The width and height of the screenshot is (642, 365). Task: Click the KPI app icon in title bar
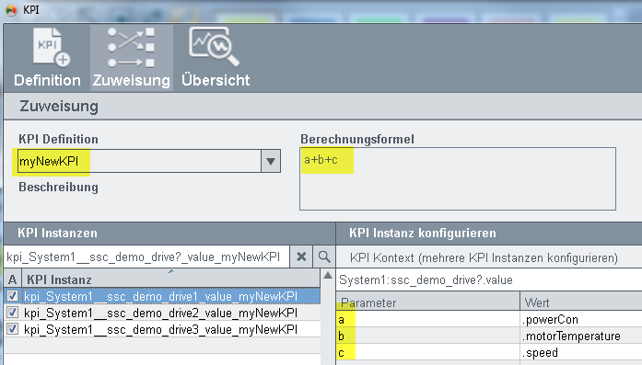coord(11,10)
